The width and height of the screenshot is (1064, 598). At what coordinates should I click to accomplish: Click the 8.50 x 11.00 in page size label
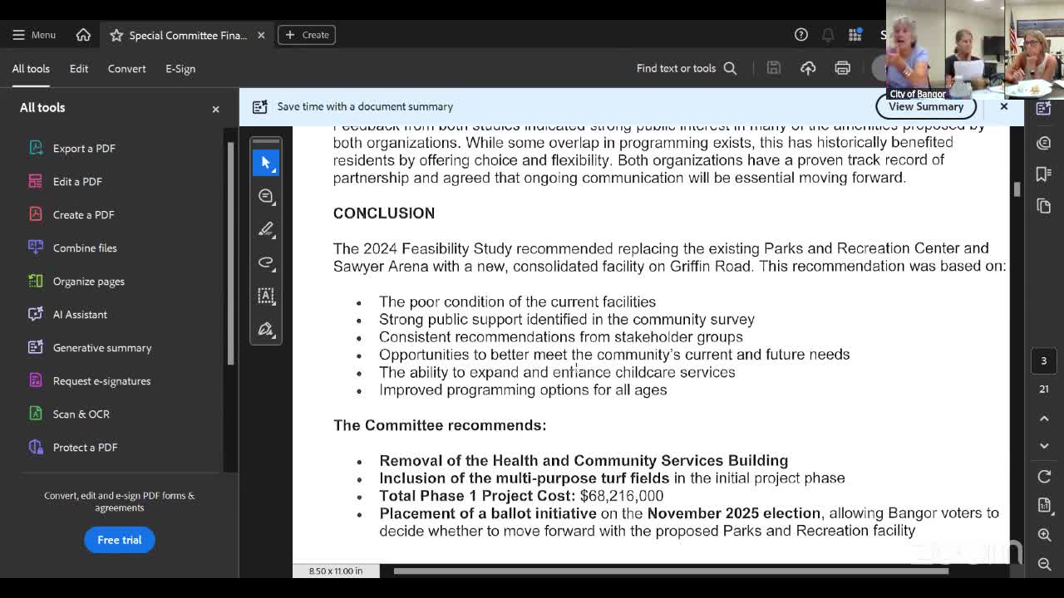tap(336, 571)
